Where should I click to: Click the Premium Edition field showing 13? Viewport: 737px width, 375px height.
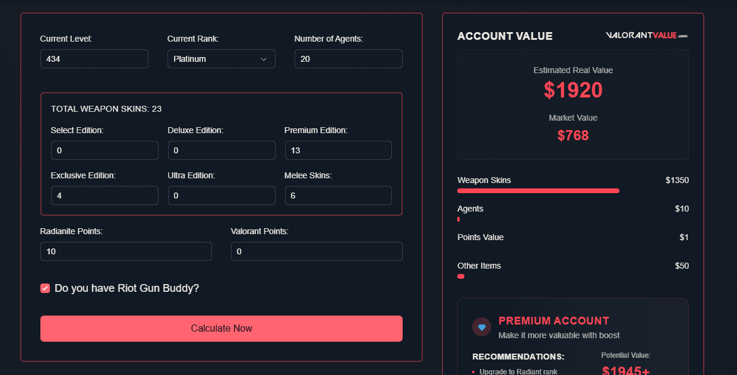click(x=339, y=150)
